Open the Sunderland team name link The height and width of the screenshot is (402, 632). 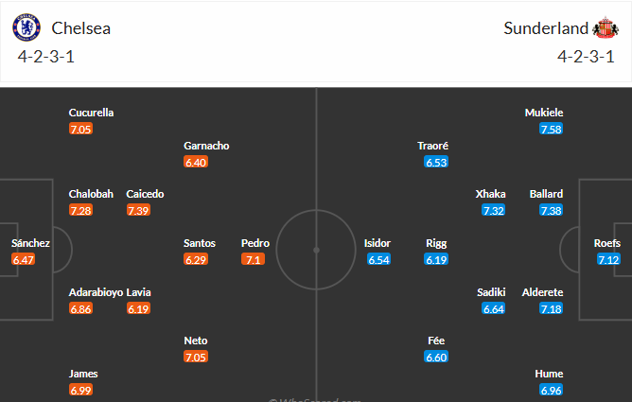click(546, 28)
